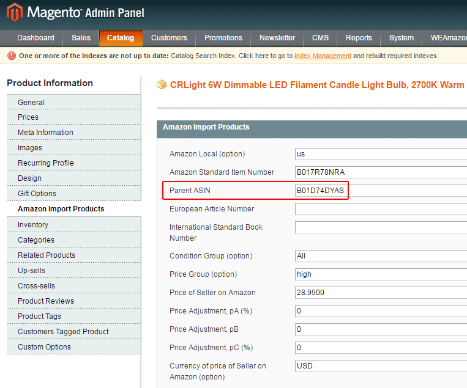
Task: Open the Meta Information tab
Action: pyautogui.click(x=74, y=133)
